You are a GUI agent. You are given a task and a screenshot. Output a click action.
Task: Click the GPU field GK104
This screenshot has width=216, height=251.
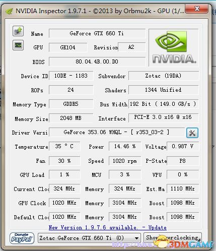pos(68,47)
